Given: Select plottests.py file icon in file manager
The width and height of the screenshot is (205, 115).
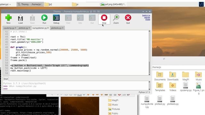Looking at the screenshot, I should [173, 101].
